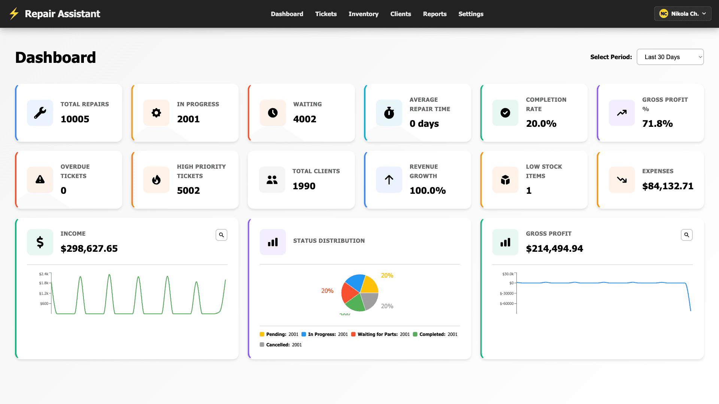The width and height of the screenshot is (719, 404).
Task: Click the magnifier toggle on the Income chart
Action: pos(221,235)
